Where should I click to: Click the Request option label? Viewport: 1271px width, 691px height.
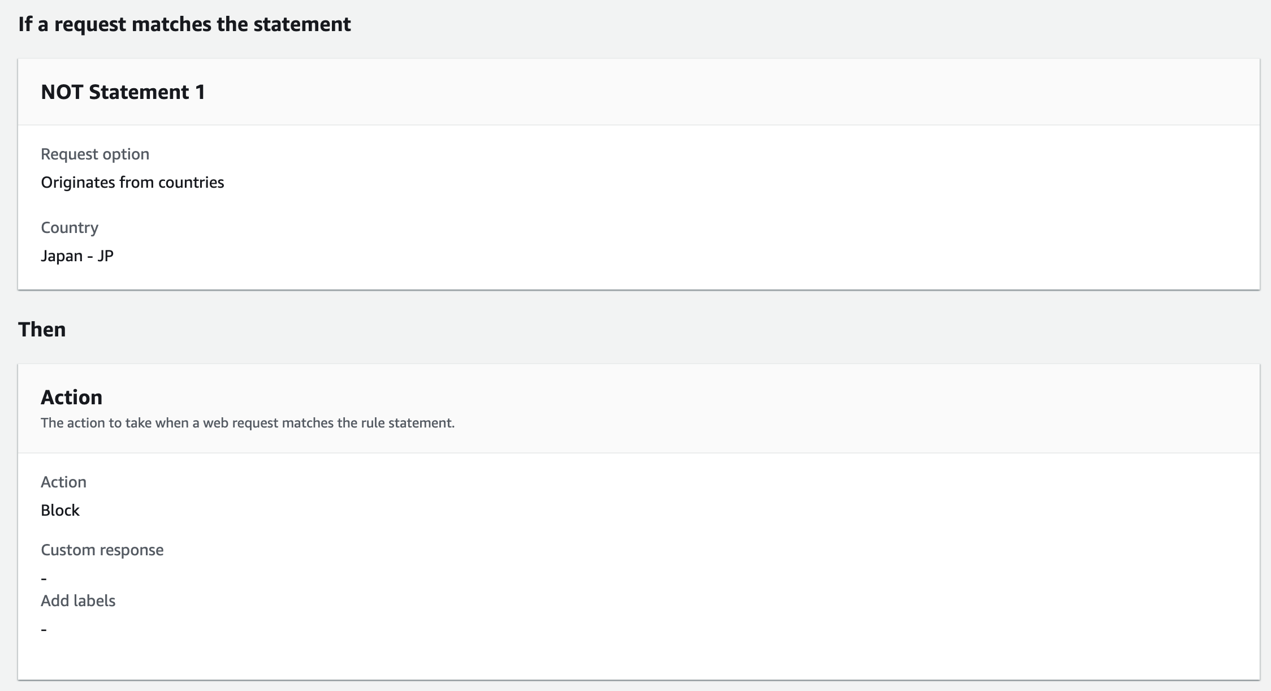95,154
